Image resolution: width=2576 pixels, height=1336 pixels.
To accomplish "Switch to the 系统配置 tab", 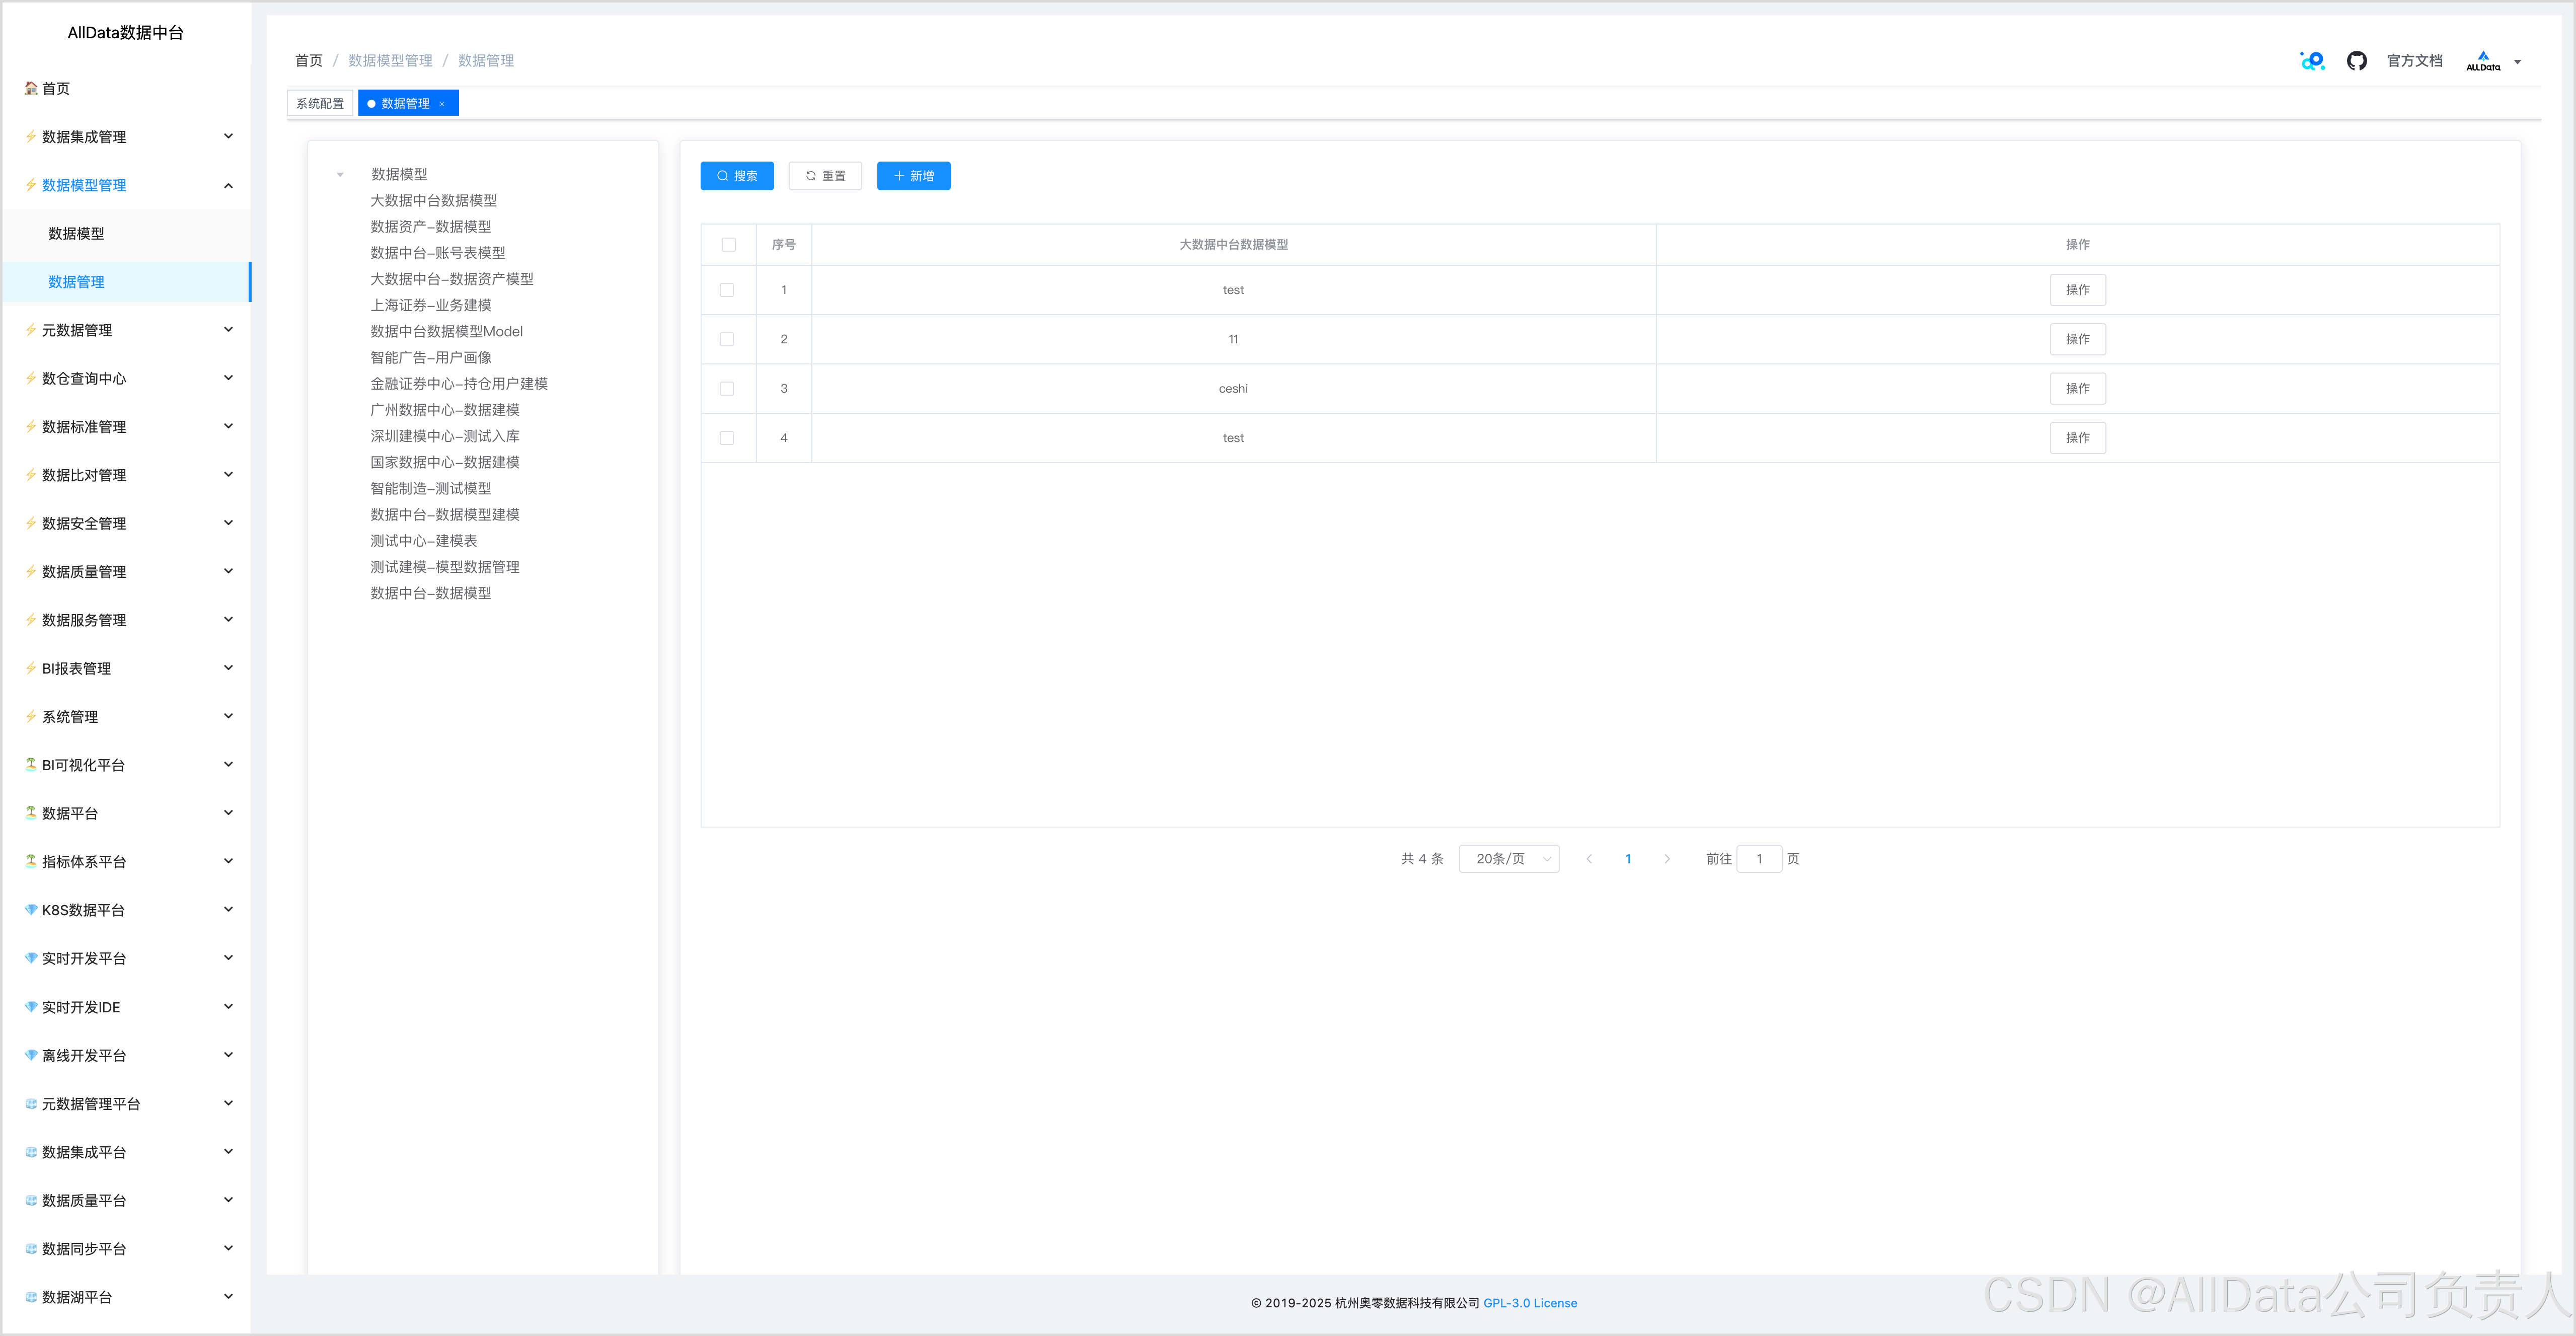I will pyautogui.click(x=320, y=104).
